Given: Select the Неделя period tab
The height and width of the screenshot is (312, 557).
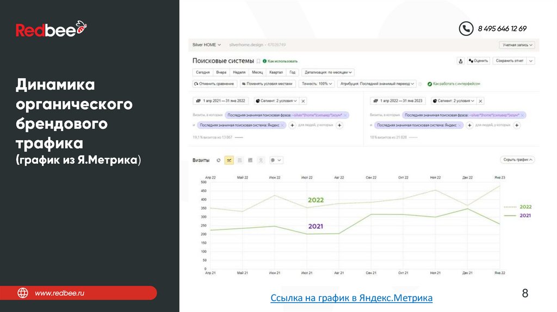Looking at the screenshot, I should (239, 72).
